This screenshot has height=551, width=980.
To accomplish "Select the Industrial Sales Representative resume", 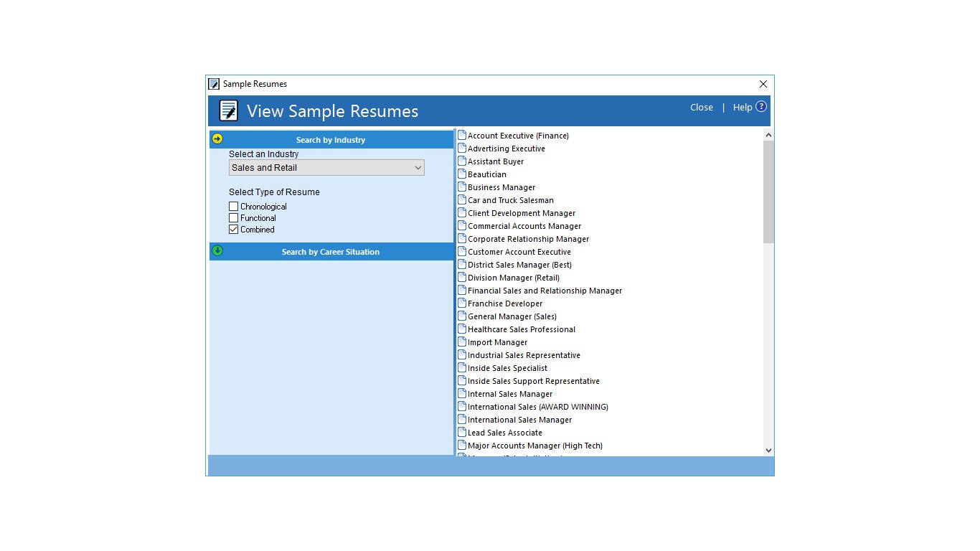I will coord(524,355).
